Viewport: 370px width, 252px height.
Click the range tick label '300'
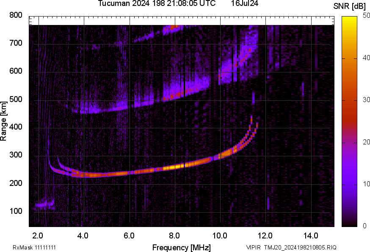16,155
